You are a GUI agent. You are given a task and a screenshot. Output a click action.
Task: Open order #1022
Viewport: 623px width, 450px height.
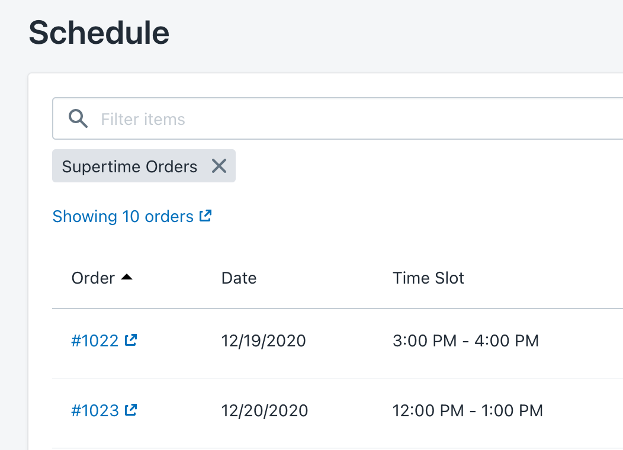pyautogui.click(x=95, y=341)
